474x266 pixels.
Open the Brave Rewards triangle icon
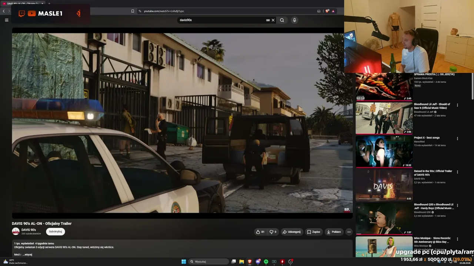[333, 11]
